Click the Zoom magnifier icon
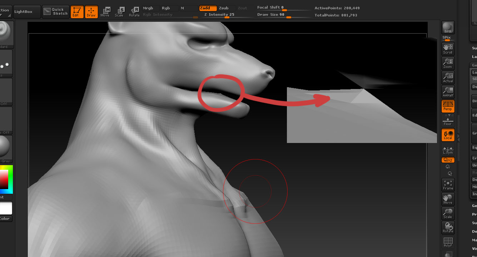The image size is (477, 257). (x=448, y=63)
